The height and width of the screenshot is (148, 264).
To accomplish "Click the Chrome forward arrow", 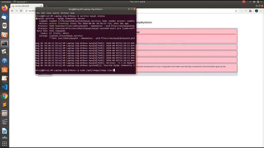I will coord(16,11).
